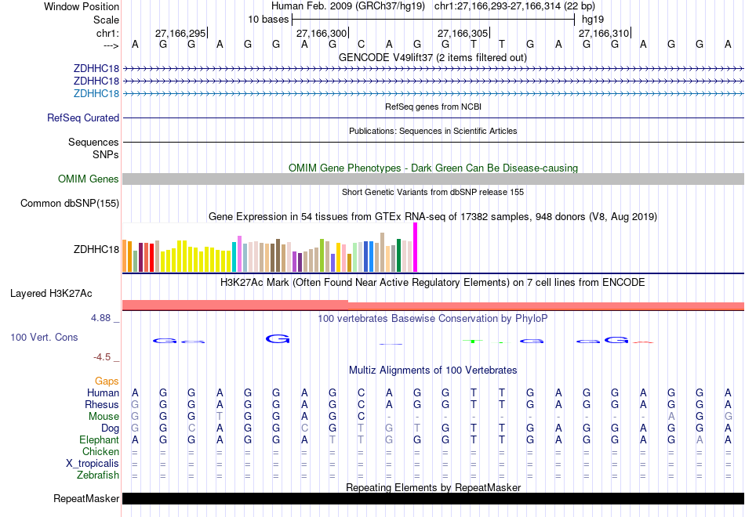This screenshot has width=745, height=517.
Task: Click the 100 vertebrates Basewise Conservation by PhyloP title
Action: 432,319
